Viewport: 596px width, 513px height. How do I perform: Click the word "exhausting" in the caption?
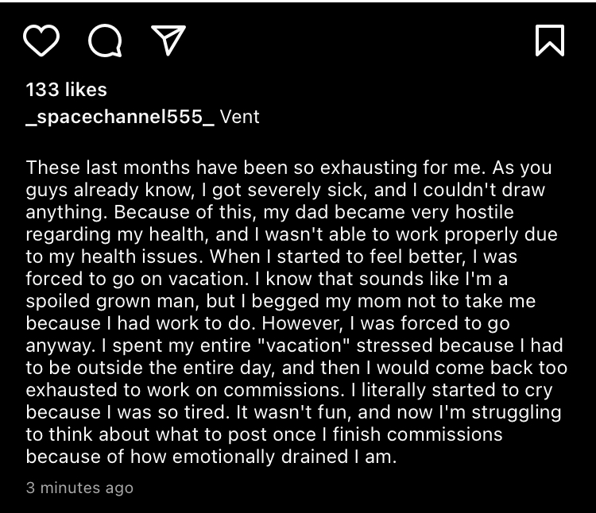(x=368, y=168)
